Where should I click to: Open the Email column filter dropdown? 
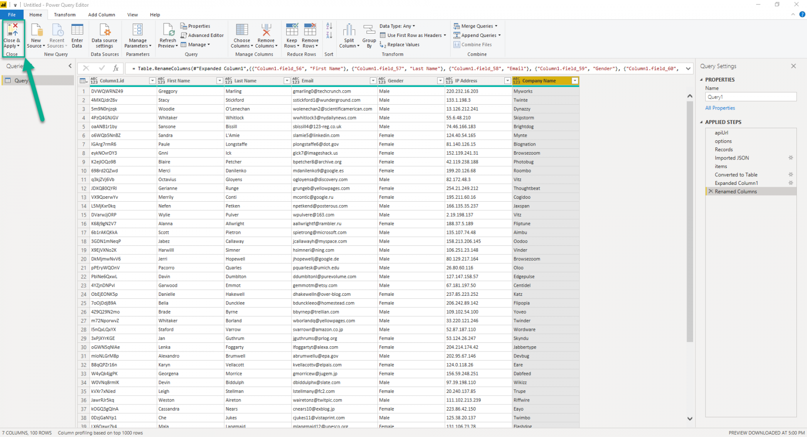coord(373,81)
